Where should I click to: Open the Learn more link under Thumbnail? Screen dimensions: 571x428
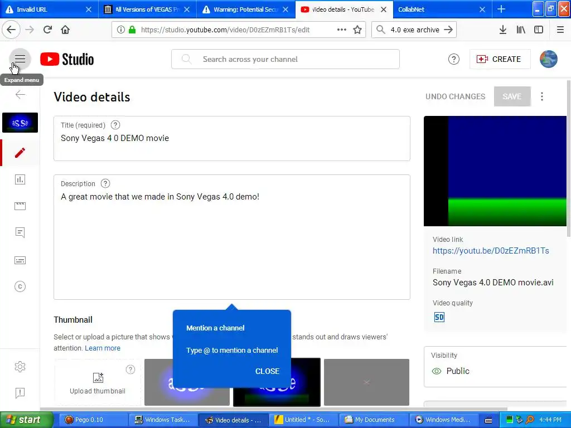[103, 348]
